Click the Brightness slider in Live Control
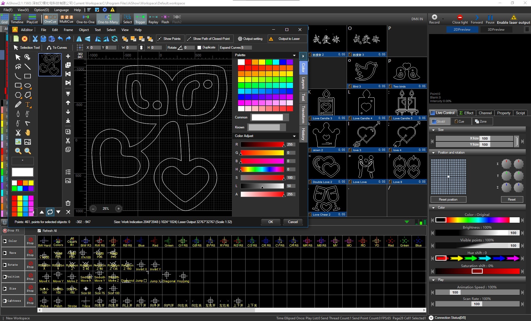The width and height of the screenshot is (531, 321). [477, 233]
